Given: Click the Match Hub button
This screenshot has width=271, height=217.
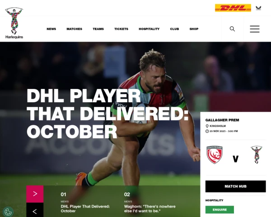Looking at the screenshot, I should click(x=235, y=186).
